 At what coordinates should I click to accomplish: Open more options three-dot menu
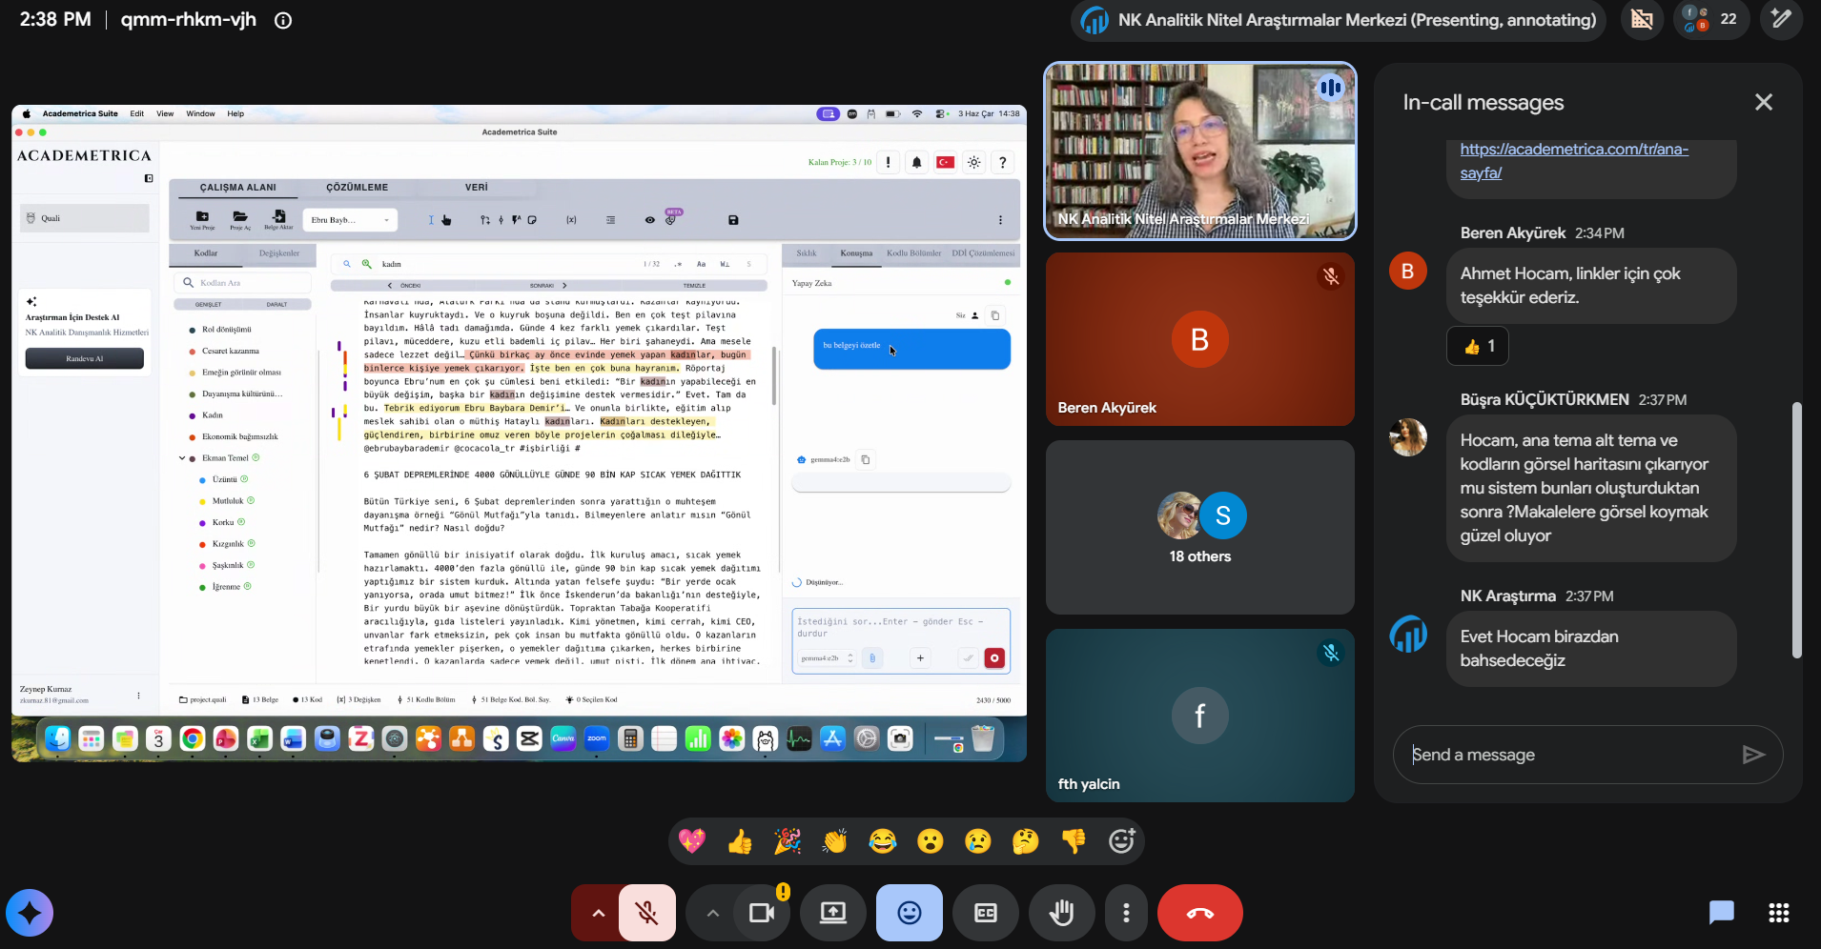point(1126,913)
